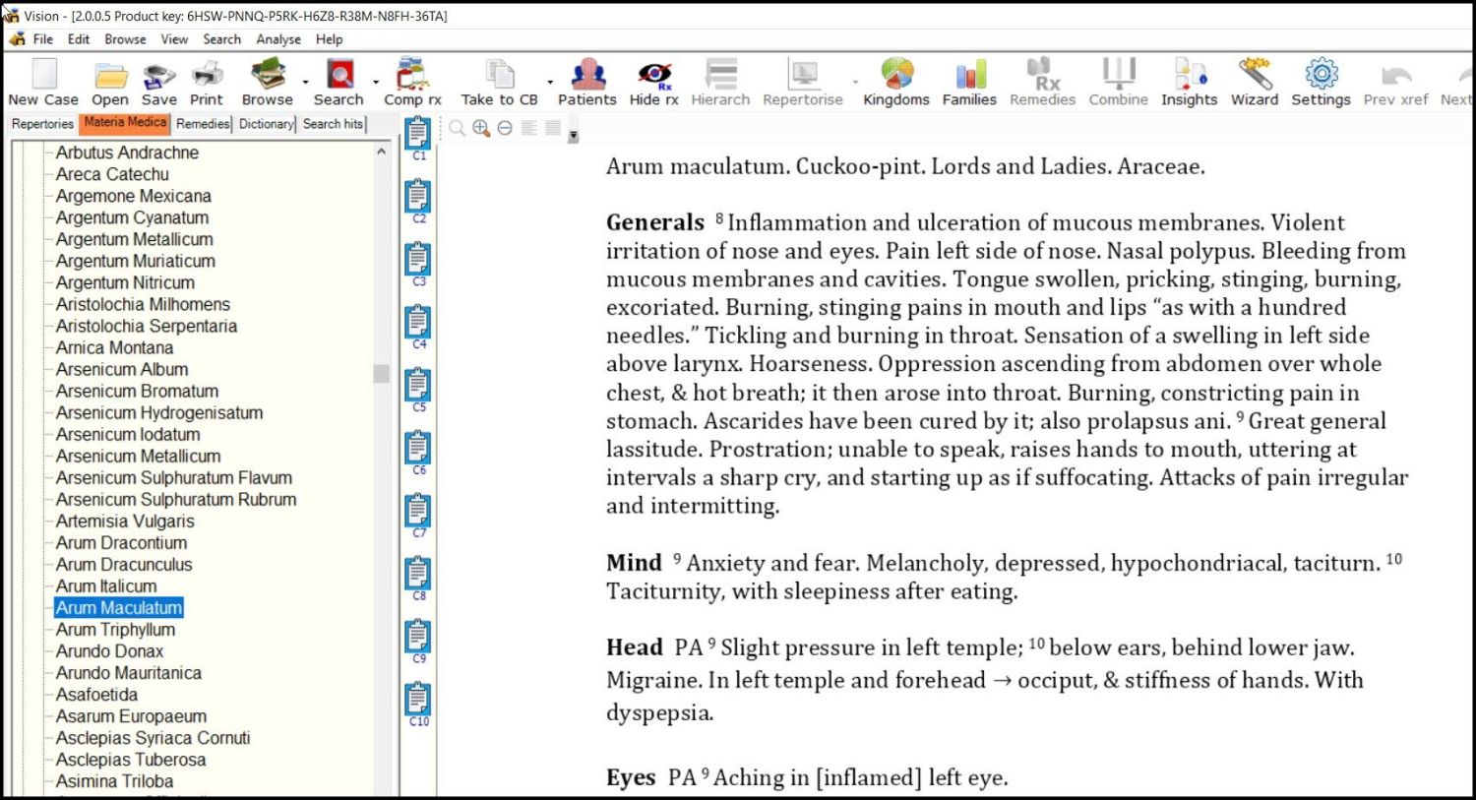This screenshot has width=1476, height=800.
Task: Open the Analyse menu
Action: pos(278,39)
